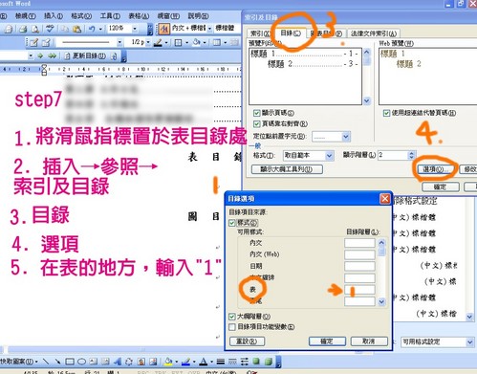Viewport: 477px width, 374px height.
Task: Click OK in the TOC Options dialog
Action: point(327,341)
